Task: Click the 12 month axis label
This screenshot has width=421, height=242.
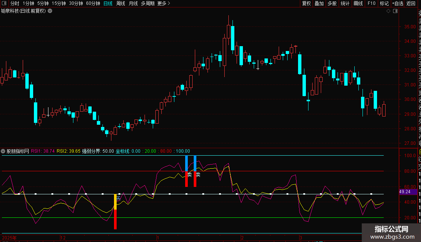Action: [x=63, y=238]
